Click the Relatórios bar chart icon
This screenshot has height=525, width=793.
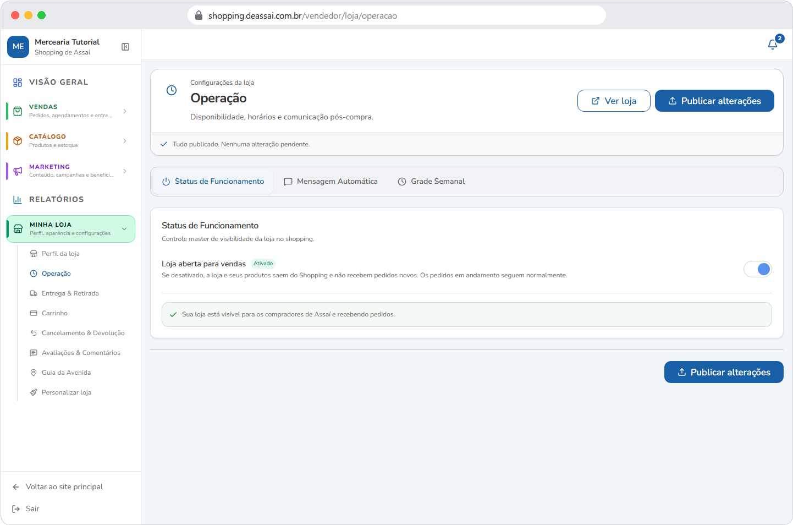pyautogui.click(x=18, y=199)
